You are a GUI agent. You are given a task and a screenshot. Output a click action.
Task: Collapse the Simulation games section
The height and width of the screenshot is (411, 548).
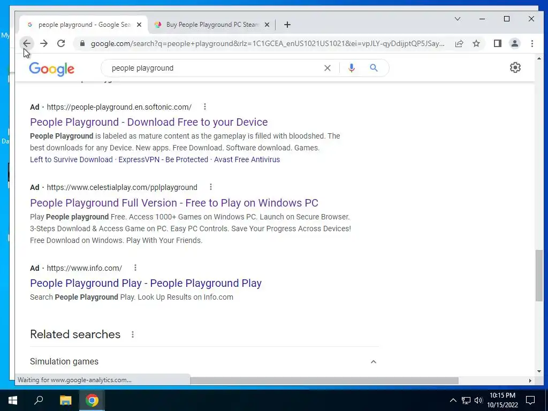coord(373,362)
